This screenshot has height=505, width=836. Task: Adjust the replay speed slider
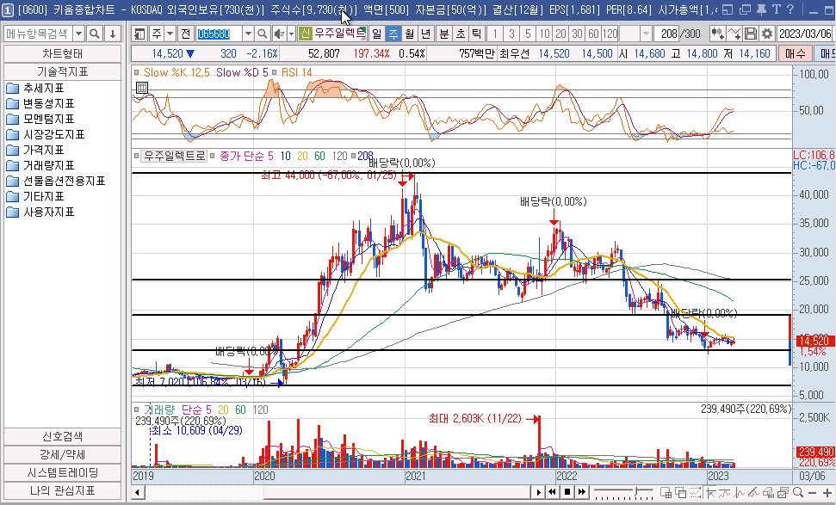623,492
